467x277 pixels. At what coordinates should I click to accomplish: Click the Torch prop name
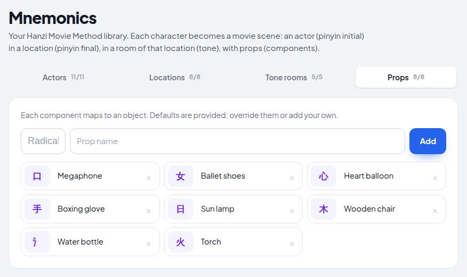[x=211, y=242]
